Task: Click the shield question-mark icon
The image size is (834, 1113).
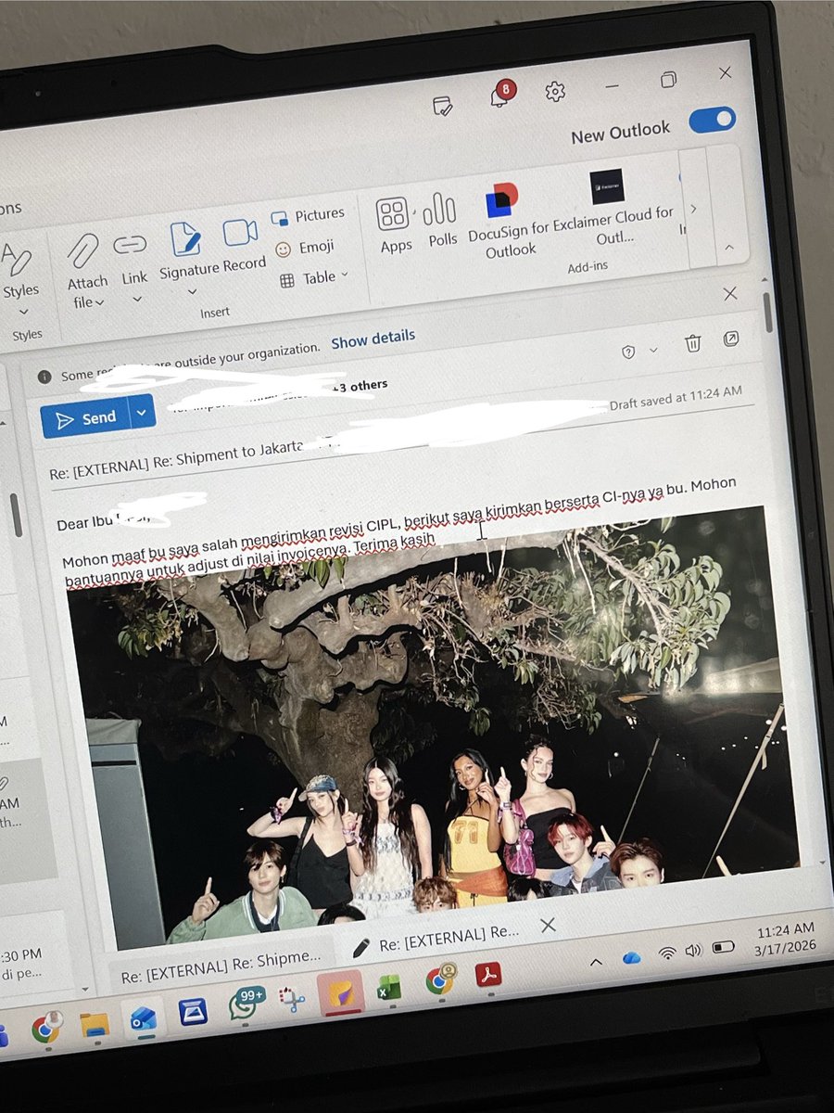Action: click(x=628, y=351)
